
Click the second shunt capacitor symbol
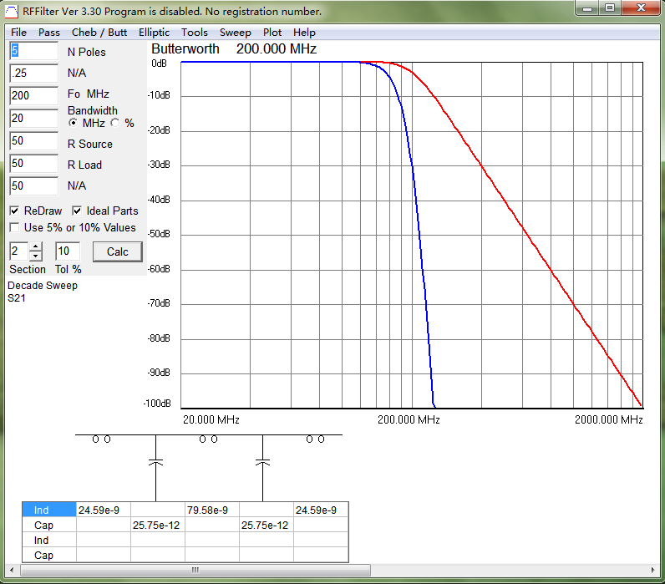coord(262,462)
